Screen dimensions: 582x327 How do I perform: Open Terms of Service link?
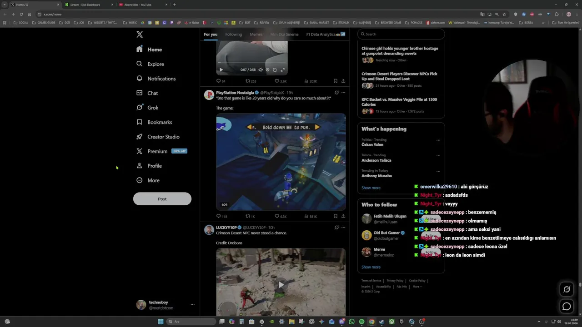(371, 281)
